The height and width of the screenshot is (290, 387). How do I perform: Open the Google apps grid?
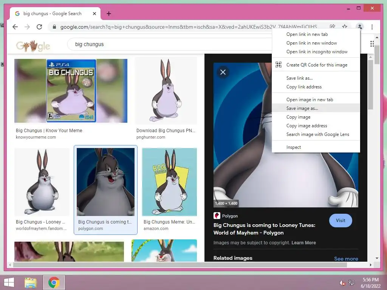(x=372, y=44)
